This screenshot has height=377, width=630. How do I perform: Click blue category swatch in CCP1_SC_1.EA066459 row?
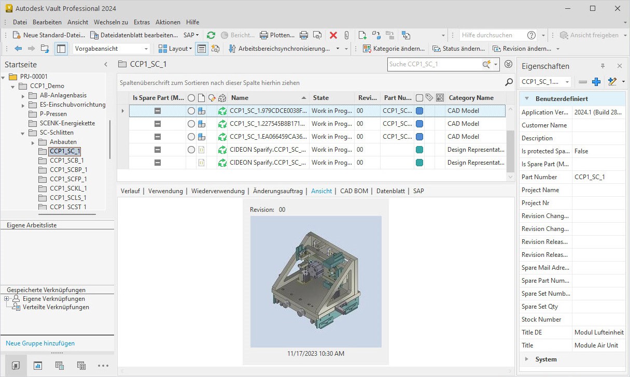point(419,137)
